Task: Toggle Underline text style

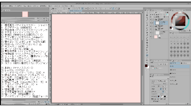Action: click(163, 86)
